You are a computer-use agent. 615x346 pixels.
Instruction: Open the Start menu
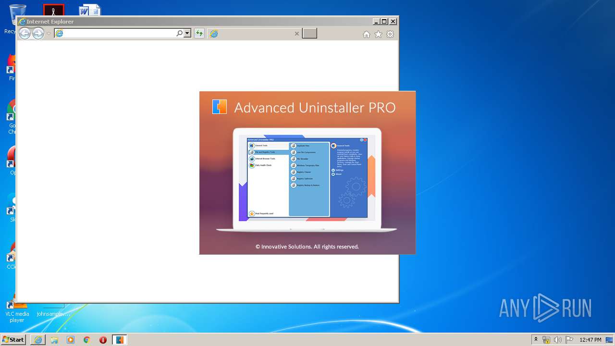click(13, 340)
